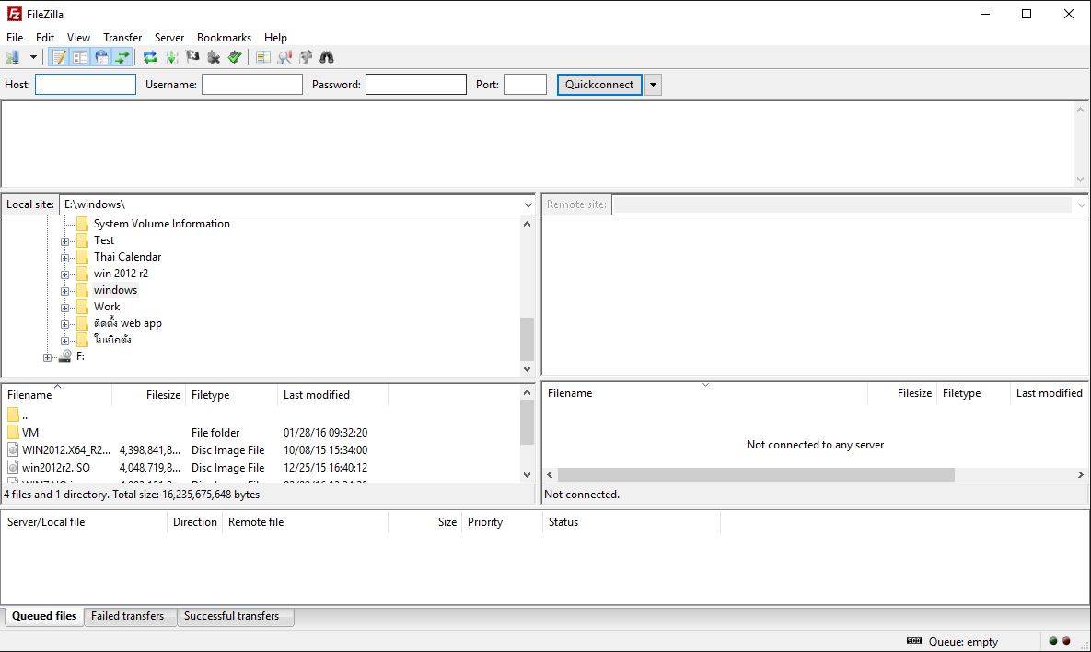Cancel the current operation icon

coord(192,57)
